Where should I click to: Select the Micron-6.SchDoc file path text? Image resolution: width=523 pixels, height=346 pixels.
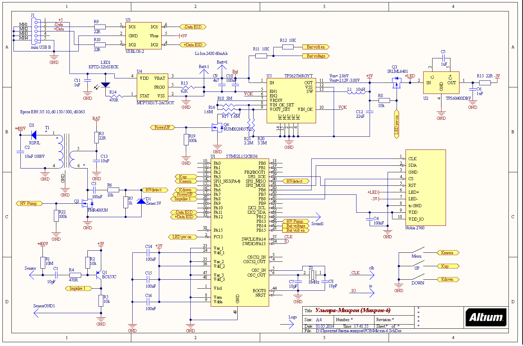point(359,331)
